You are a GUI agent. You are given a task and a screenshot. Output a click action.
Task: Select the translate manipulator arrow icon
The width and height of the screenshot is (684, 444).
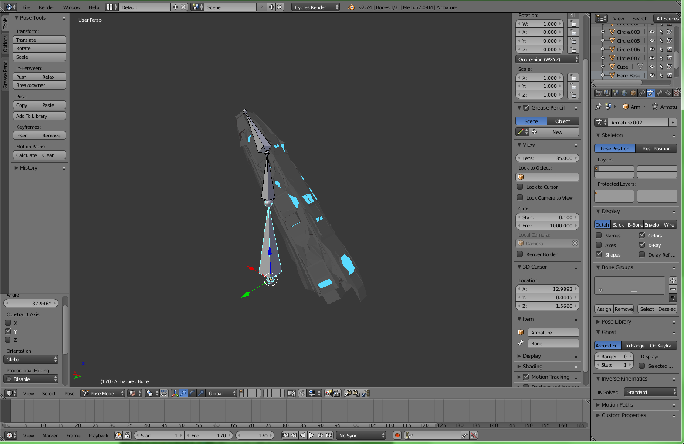[x=183, y=393]
